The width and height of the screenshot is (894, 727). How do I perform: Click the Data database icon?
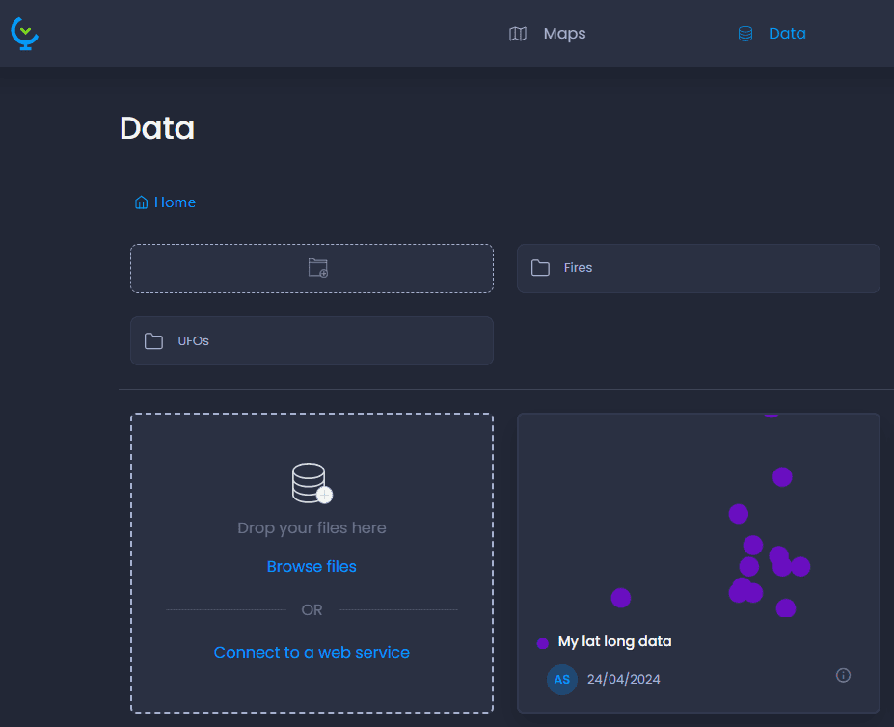(x=745, y=34)
